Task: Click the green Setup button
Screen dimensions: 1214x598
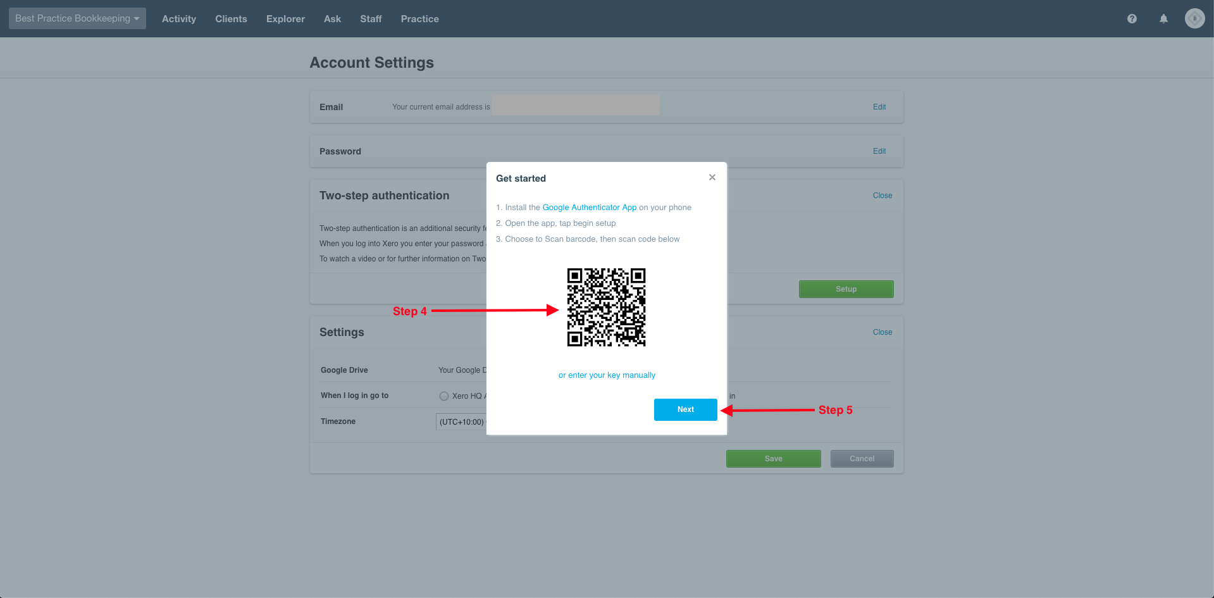Action: [846, 289]
